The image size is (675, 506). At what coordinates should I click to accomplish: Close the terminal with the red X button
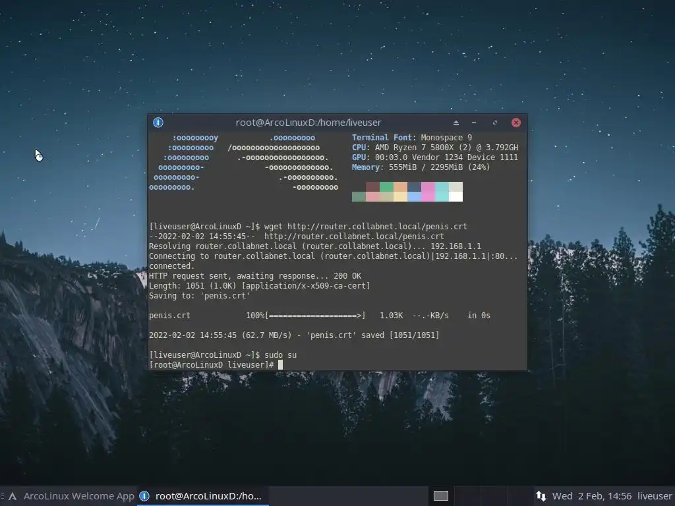[515, 123]
